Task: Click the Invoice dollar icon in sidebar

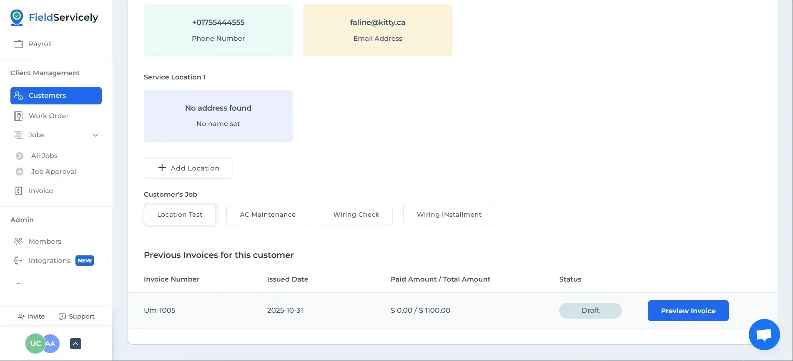Action: (x=18, y=191)
